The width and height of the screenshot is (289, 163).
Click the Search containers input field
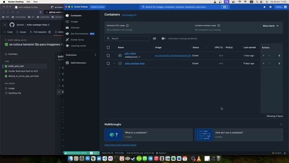coord(127,38)
